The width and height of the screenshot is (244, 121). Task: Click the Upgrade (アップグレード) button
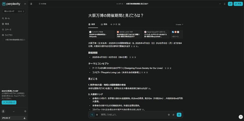pos(9,102)
